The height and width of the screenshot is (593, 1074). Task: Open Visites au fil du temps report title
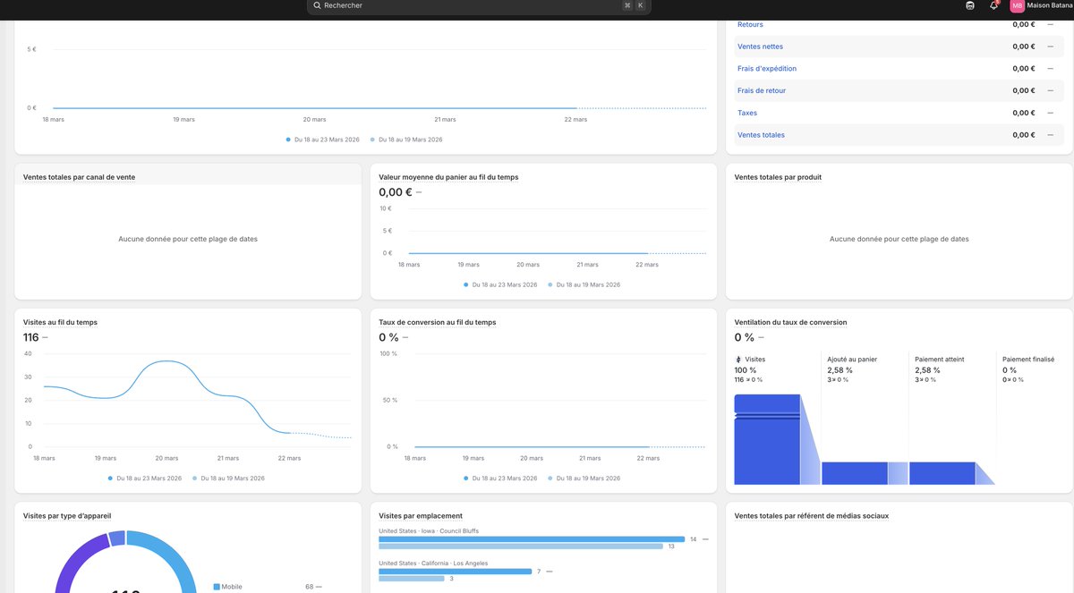point(60,322)
